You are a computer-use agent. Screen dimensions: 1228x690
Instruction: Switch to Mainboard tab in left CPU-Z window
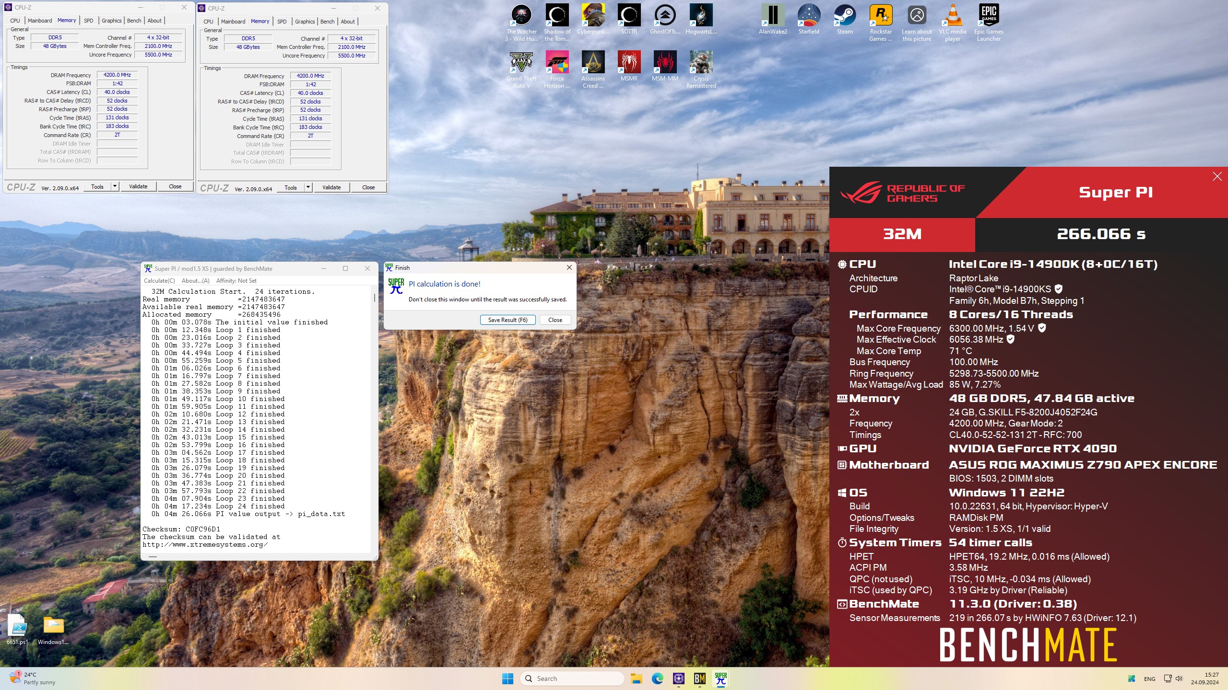pos(40,21)
